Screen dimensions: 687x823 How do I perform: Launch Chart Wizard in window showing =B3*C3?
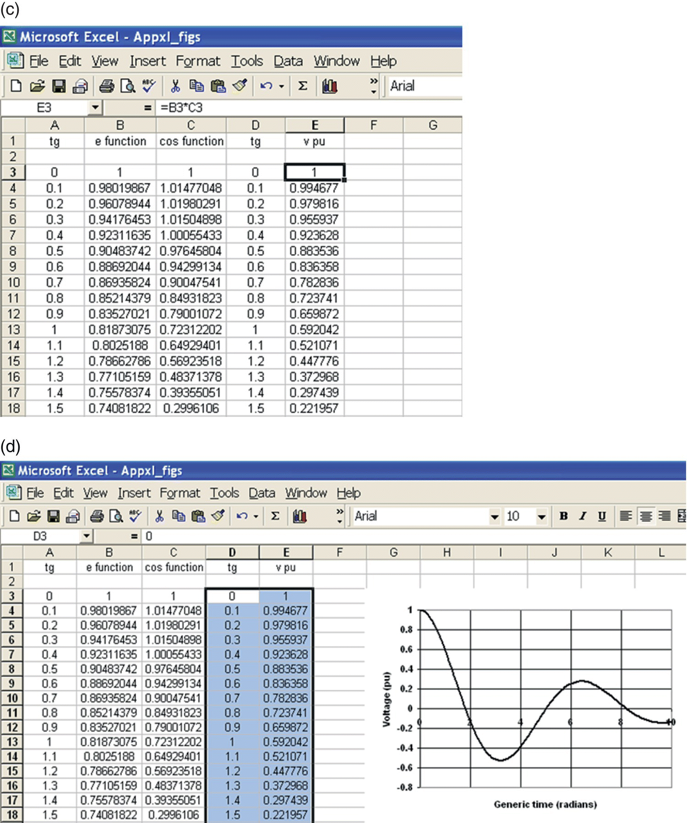[329, 86]
